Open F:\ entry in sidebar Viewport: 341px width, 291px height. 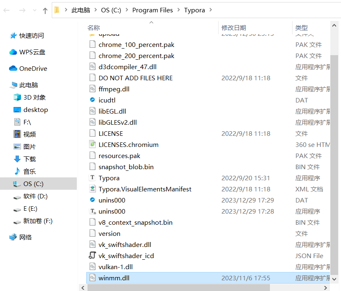click(x=23, y=122)
